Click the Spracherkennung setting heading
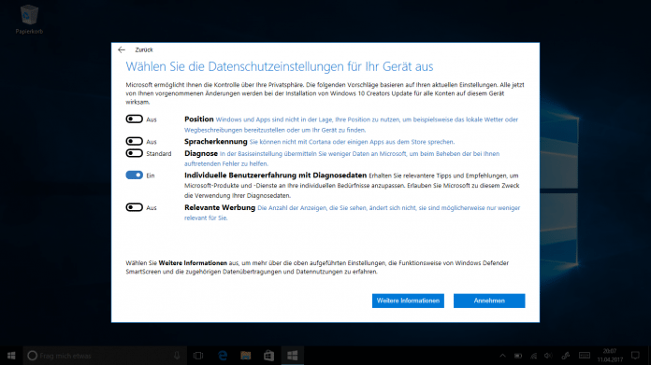This screenshot has height=365, width=651. pos(215,141)
